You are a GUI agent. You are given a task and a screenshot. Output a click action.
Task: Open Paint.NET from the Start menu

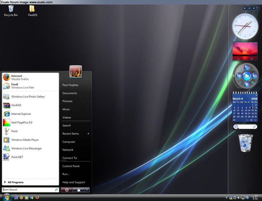point(30,157)
